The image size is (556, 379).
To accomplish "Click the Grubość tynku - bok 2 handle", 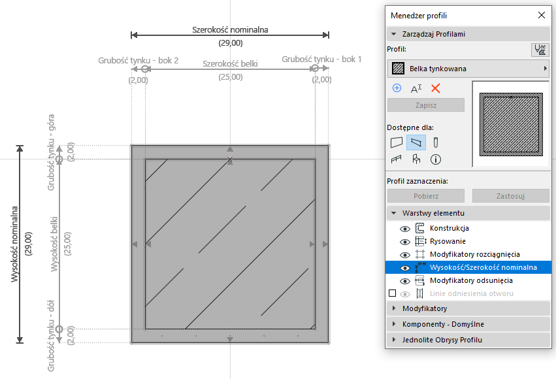I will pyautogui.click(x=146, y=69).
